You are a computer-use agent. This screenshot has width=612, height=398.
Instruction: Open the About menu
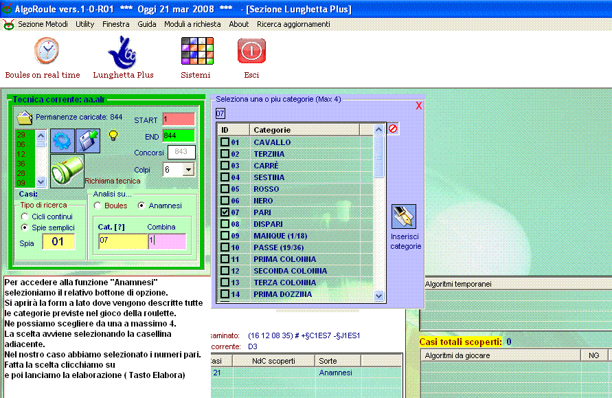(x=239, y=24)
